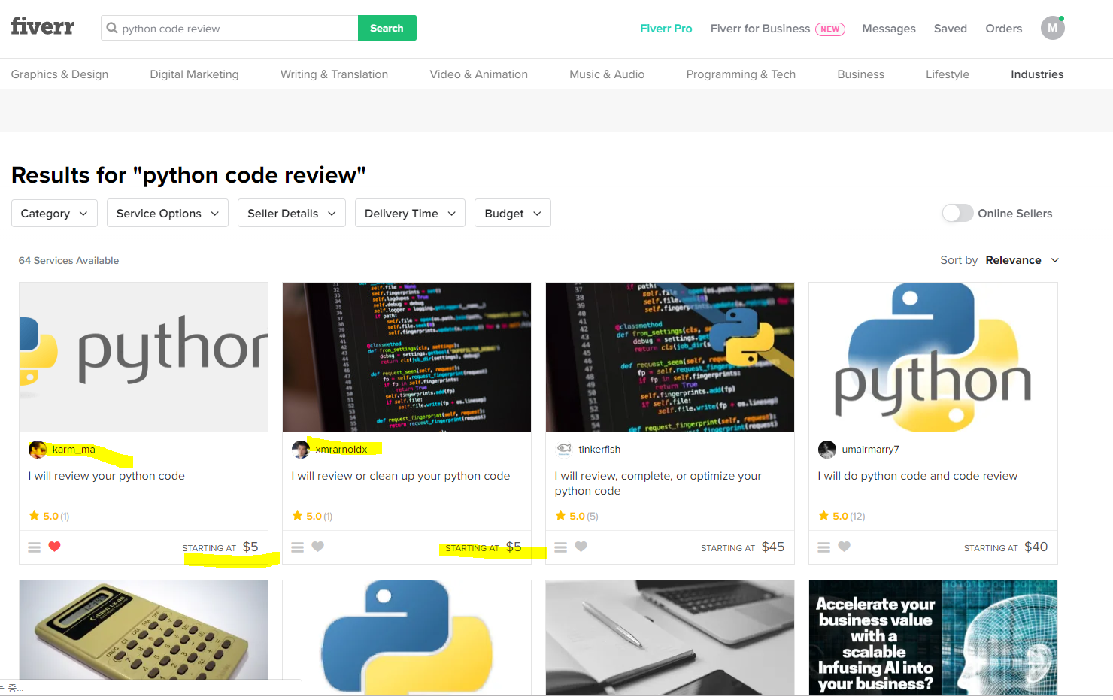Open list menu on tinkerfish gig card
Screen dimensions: 1113x700
click(x=561, y=547)
